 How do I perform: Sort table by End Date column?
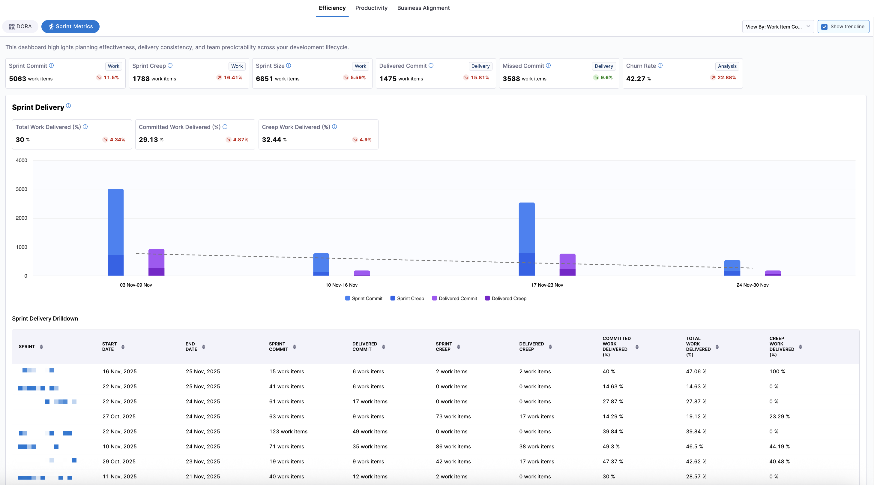204,347
